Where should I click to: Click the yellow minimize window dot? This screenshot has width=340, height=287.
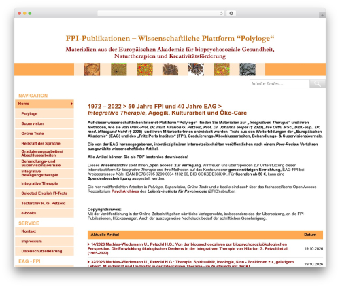[24, 13]
